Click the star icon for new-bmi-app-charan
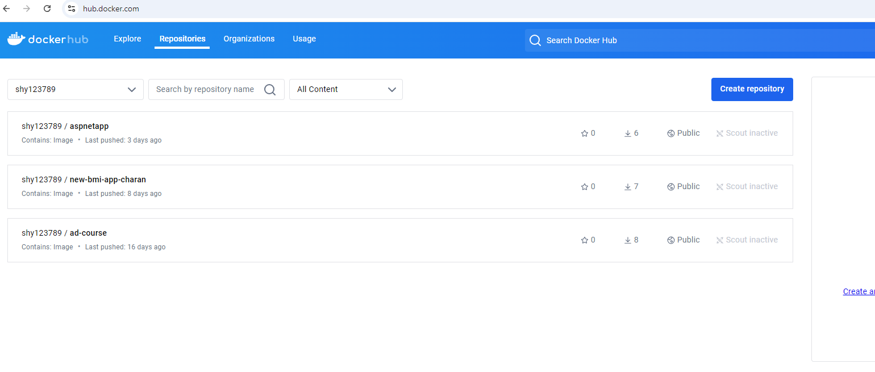The image size is (875, 372). (584, 187)
